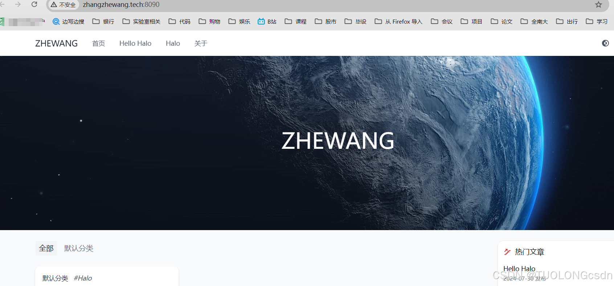Click the 默认分类 label on the post card
Screen dimensions: 614x286
pyautogui.click(x=55, y=278)
